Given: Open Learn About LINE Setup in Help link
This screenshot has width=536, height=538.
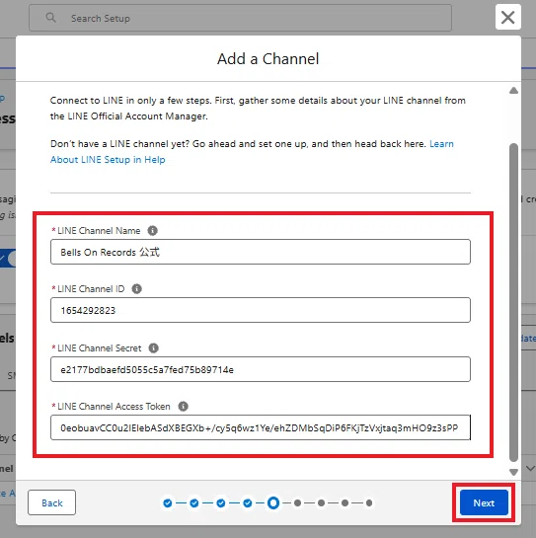Looking at the screenshot, I should click(108, 160).
